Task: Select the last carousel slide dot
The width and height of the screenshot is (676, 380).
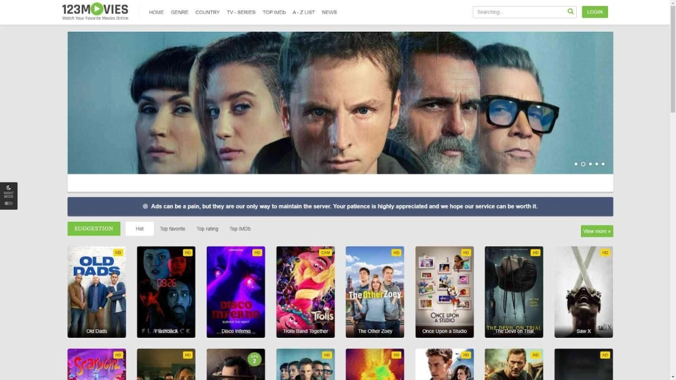Action: (x=603, y=164)
